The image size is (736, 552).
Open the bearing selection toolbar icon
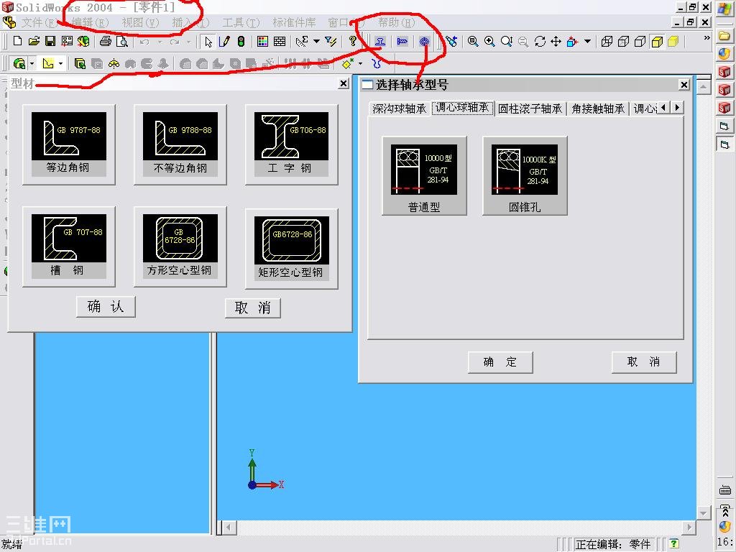[424, 41]
